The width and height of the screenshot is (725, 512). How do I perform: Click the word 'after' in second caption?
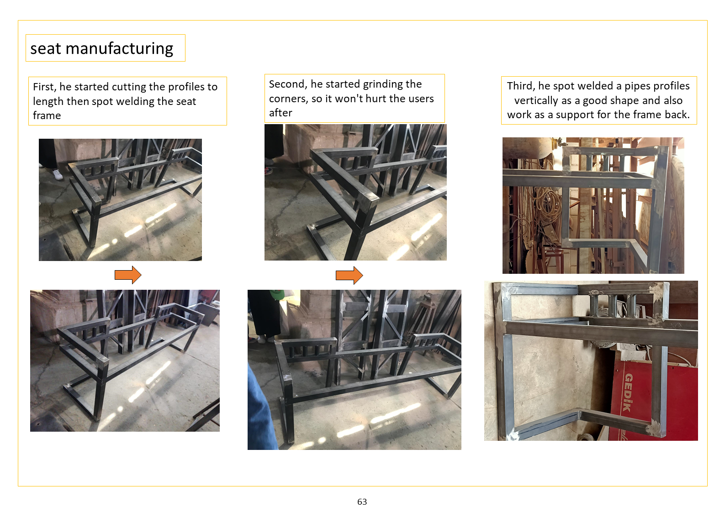tap(280, 113)
